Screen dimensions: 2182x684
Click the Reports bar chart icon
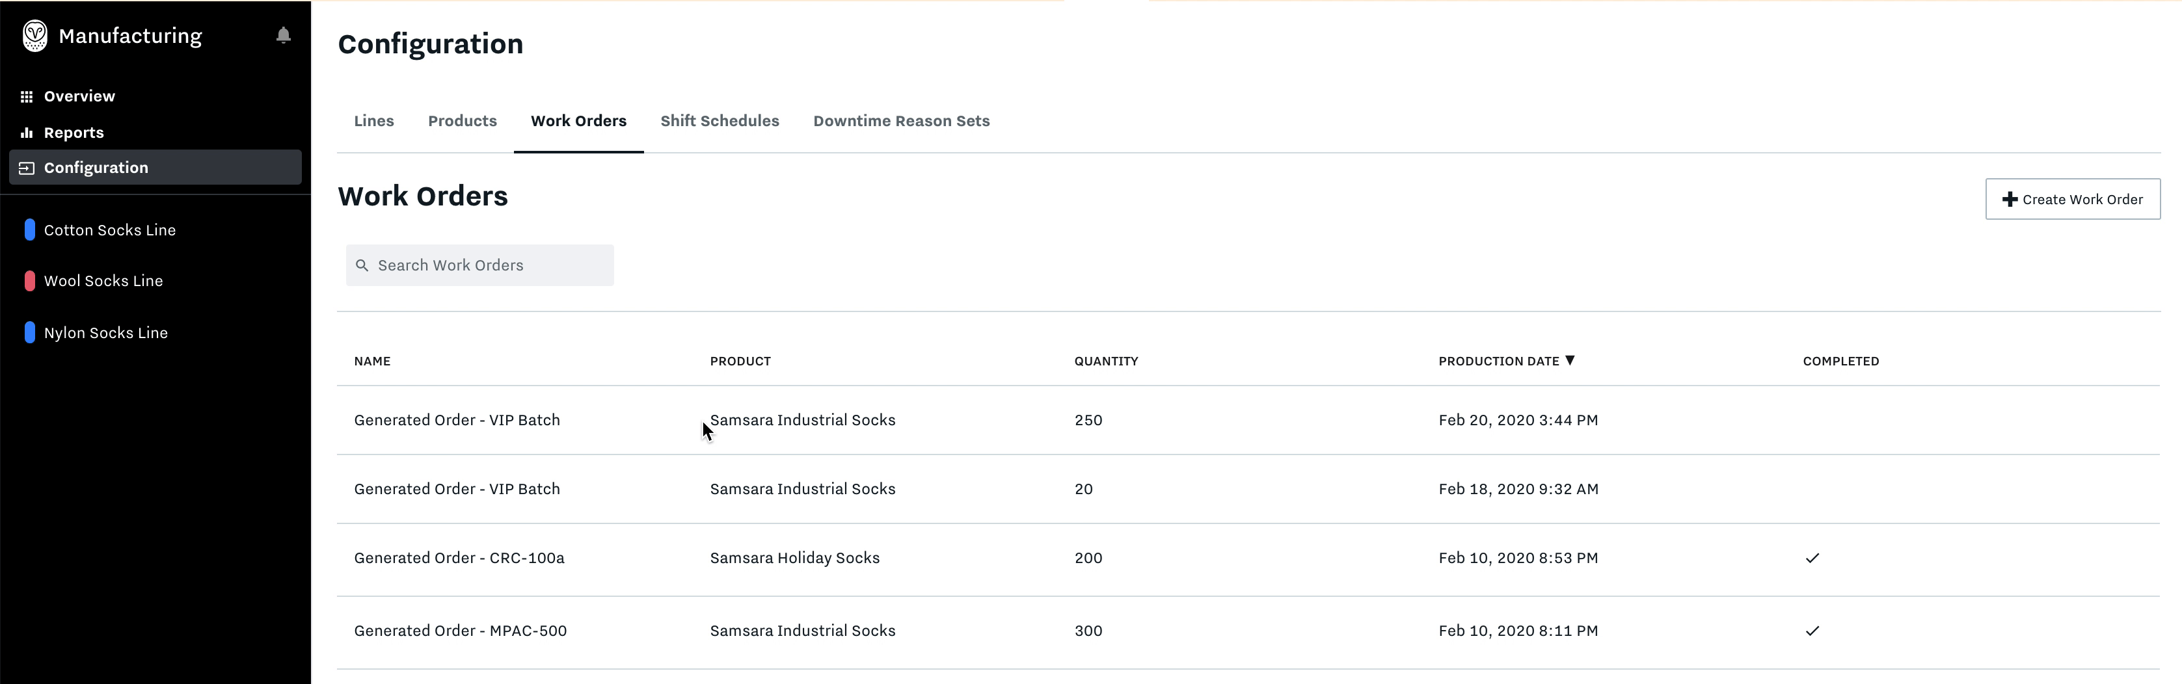tap(27, 133)
